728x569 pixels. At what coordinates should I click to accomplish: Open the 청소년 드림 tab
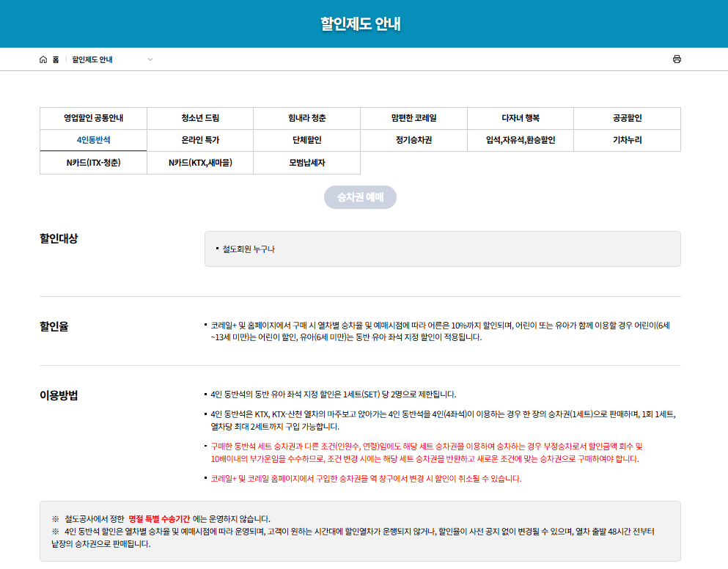(200, 118)
